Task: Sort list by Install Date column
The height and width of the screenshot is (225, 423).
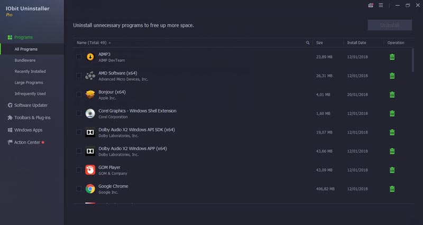Action: pos(356,43)
